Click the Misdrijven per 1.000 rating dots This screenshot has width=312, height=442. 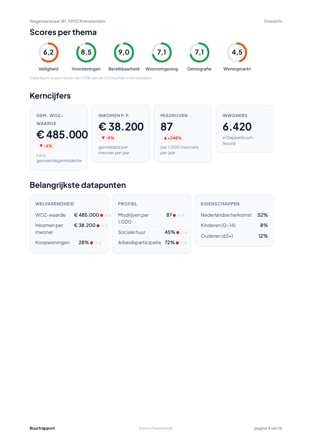[x=179, y=215]
